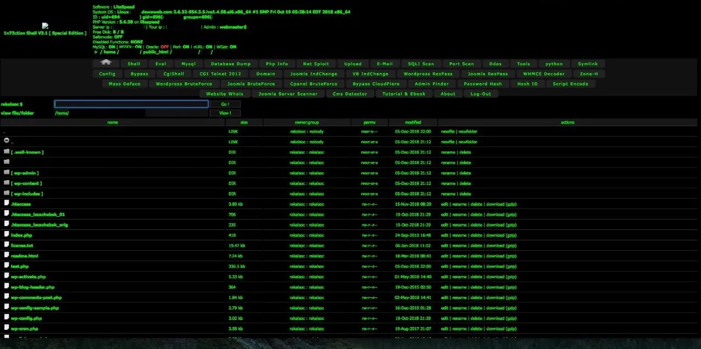701x349 pixels.
Task: Open the Eval menu item
Action: click(x=161, y=64)
